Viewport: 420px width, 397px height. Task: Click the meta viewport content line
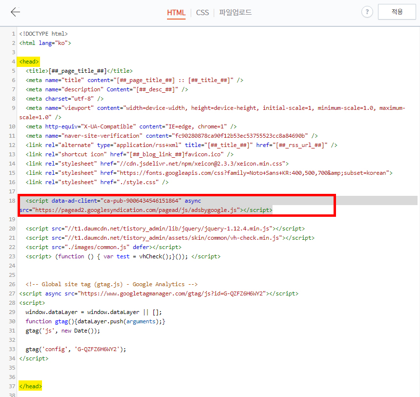(x=212, y=112)
